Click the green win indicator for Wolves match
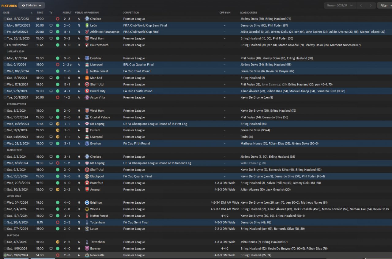 click(x=58, y=209)
